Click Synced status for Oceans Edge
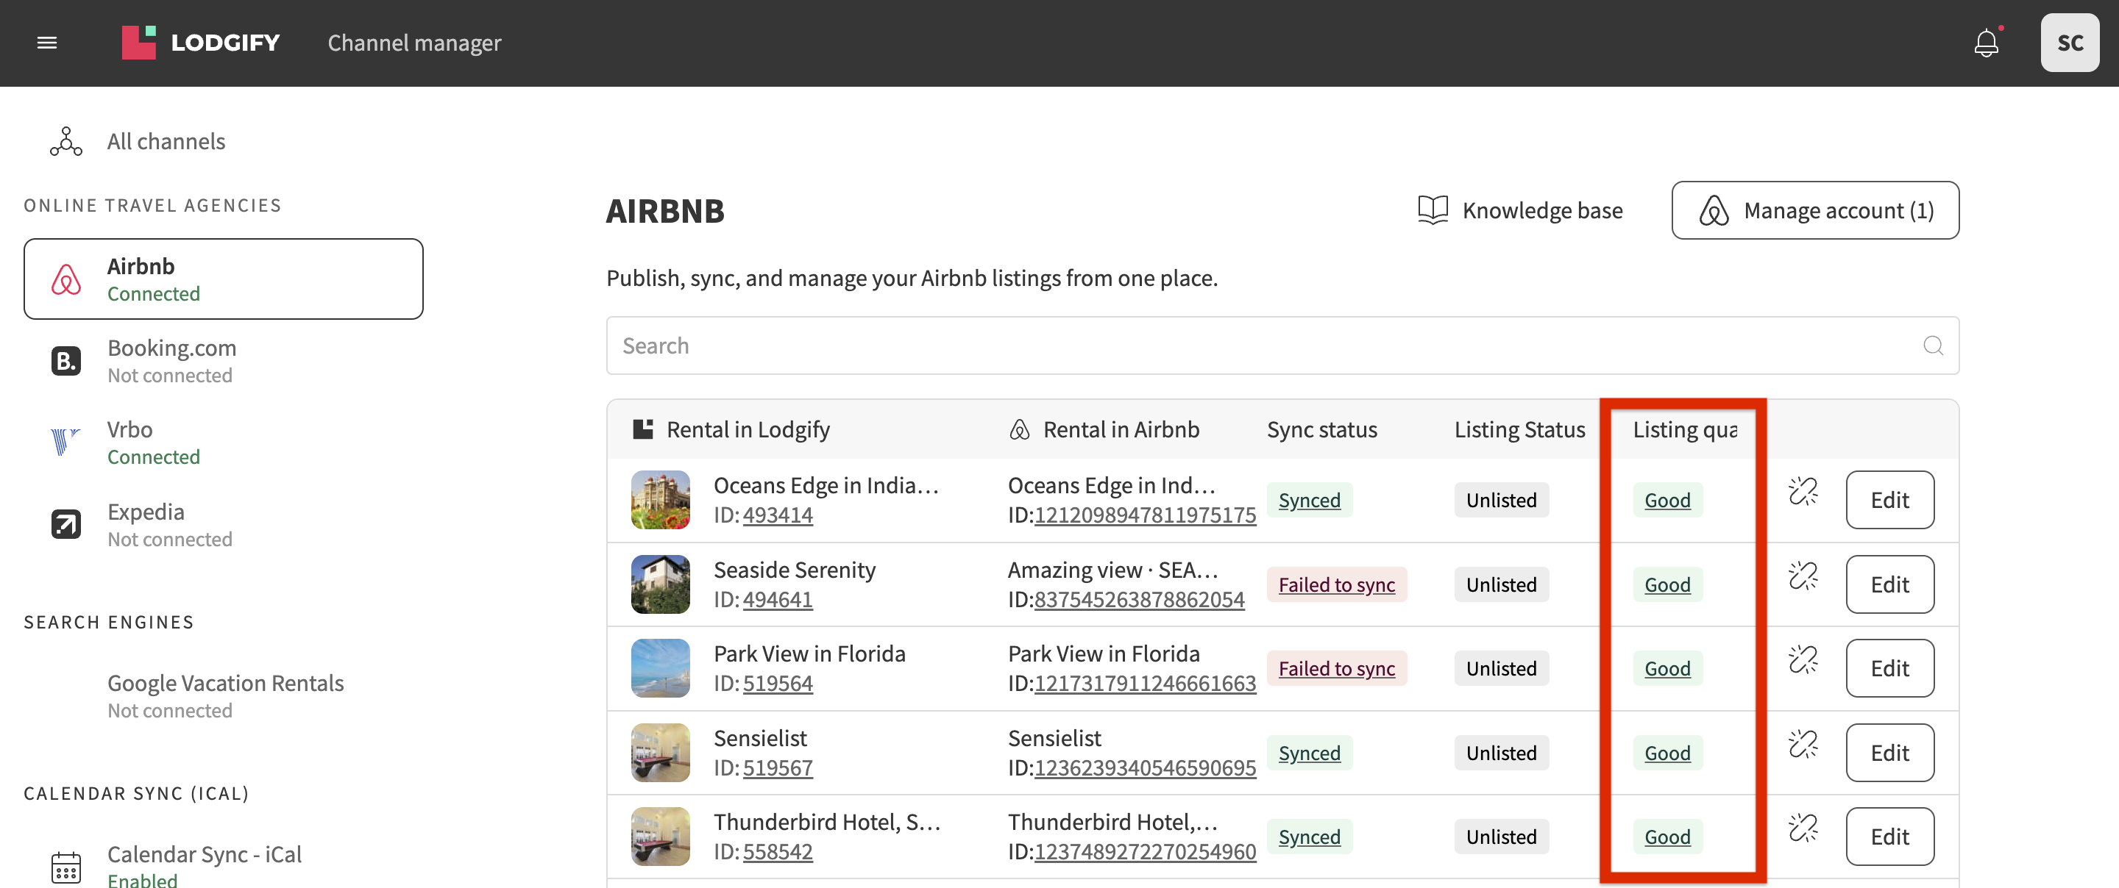2119x888 pixels. 1309,501
